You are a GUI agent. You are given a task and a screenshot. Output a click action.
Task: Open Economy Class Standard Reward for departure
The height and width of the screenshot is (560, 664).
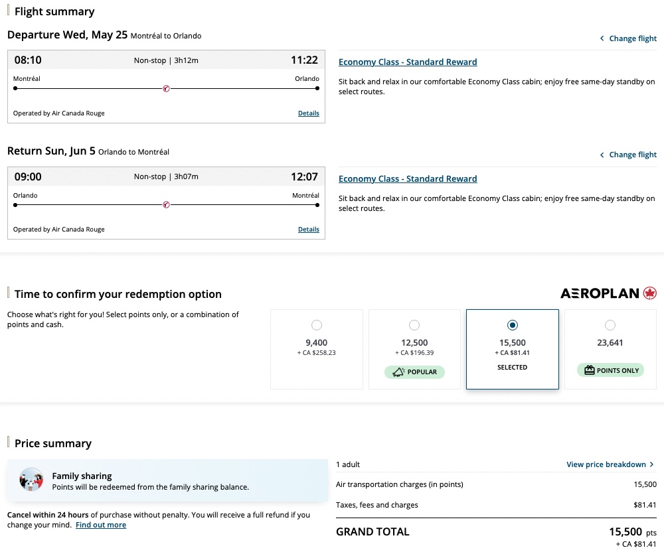coord(407,62)
